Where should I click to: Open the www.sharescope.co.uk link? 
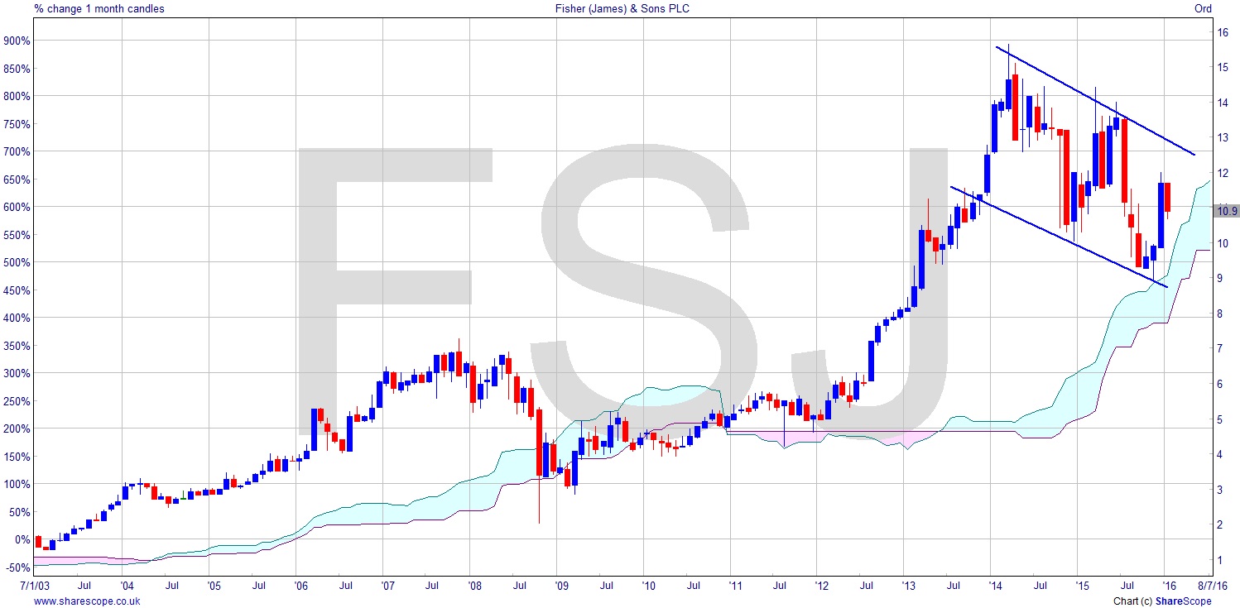[x=87, y=601]
